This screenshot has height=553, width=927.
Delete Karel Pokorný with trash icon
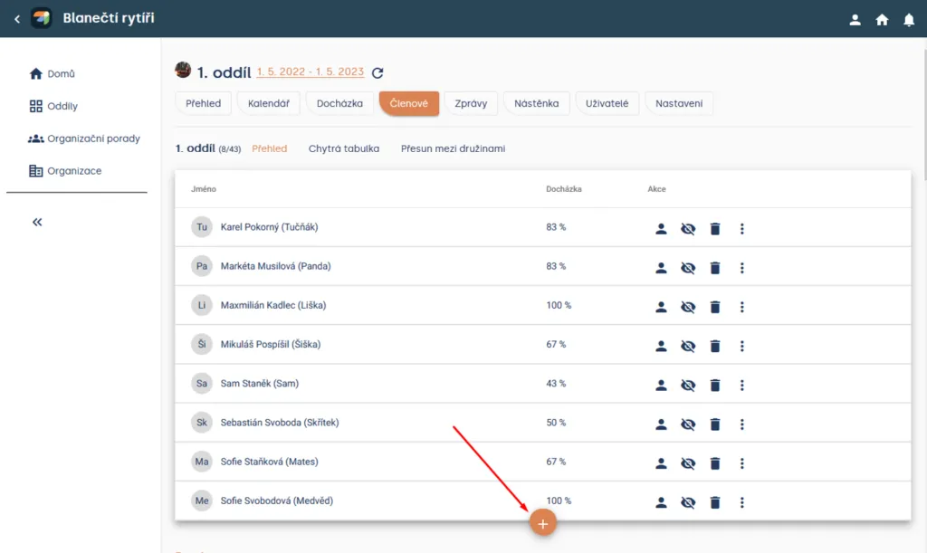click(715, 229)
